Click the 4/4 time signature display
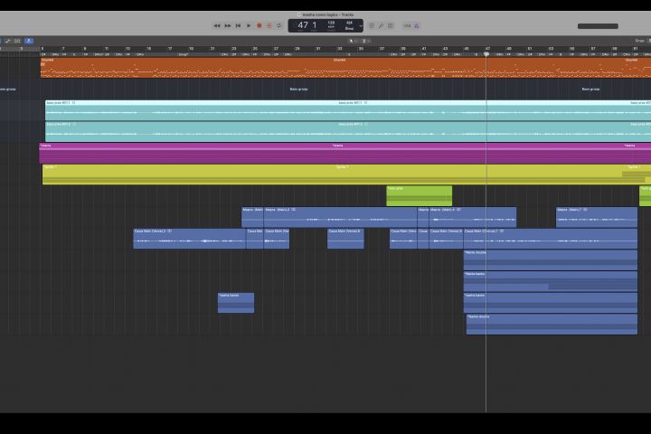Image resolution: width=651 pixels, height=434 pixels. pyautogui.click(x=349, y=23)
